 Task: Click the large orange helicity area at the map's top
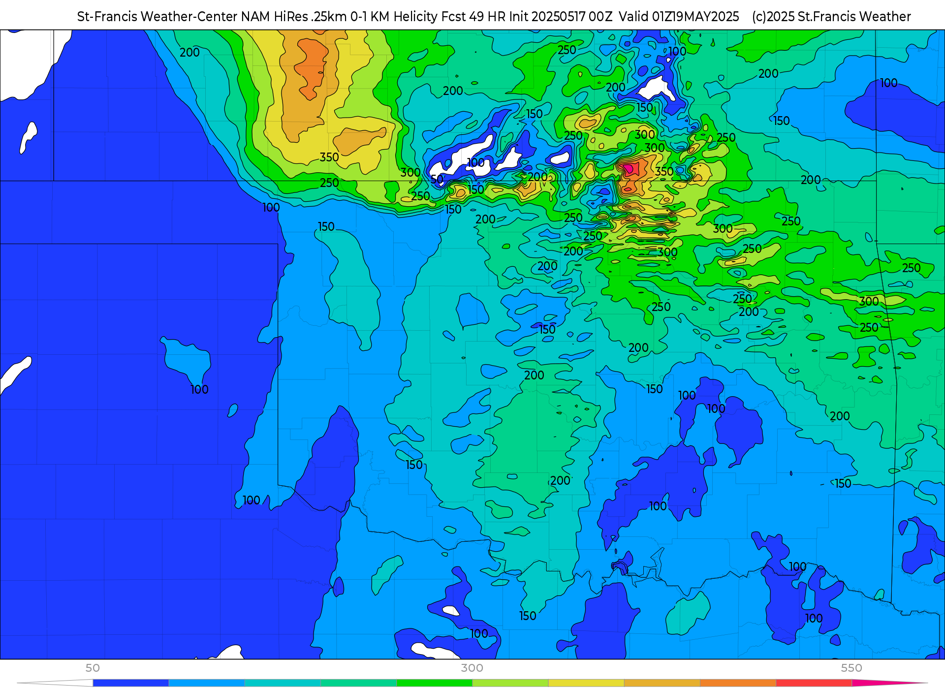310,66
